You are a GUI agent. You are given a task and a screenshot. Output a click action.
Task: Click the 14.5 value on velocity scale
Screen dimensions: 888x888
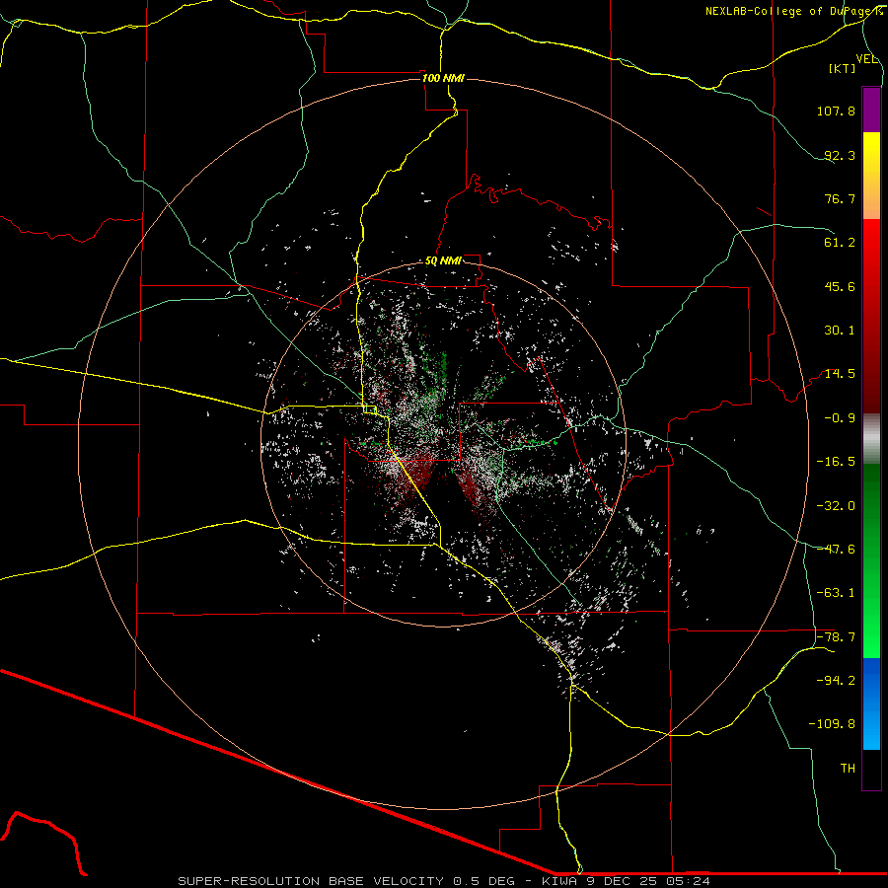840,374
